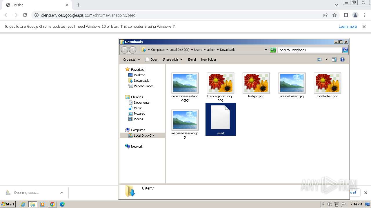
Task: Select lastgot.png thumbnail
Action: pos(256,83)
